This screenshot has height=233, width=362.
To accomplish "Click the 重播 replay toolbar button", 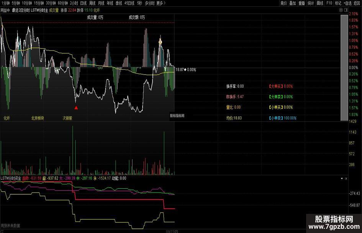I will tap(301, 3).
